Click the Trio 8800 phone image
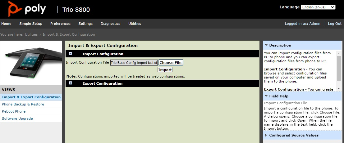 click(x=31, y=62)
